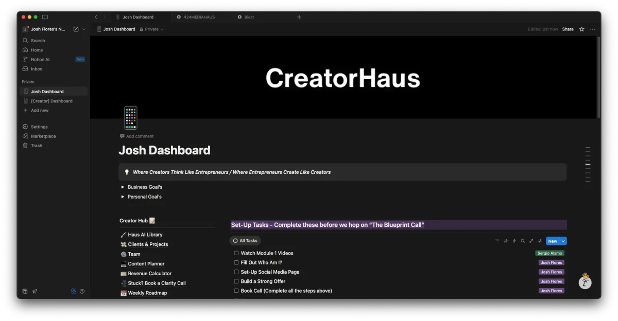Image resolution: width=618 pixels, height=321 pixels.
Task: Expand the Personal Goal's toggle
Action: 123,197
